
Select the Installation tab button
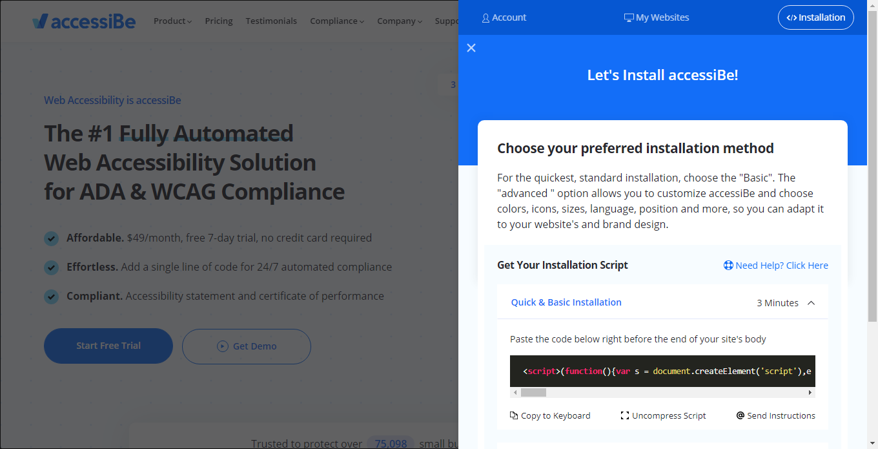[816, 18]
